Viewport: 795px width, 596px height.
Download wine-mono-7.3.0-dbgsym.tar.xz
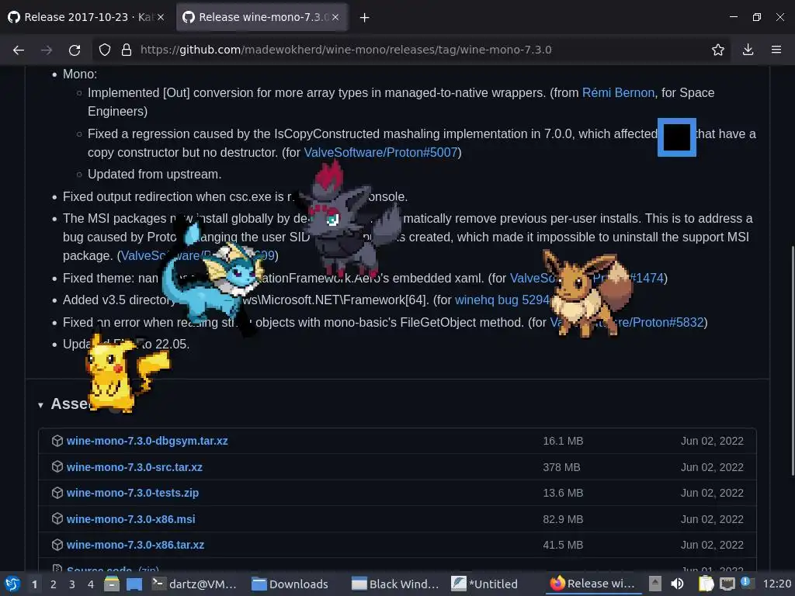point(147,441)
